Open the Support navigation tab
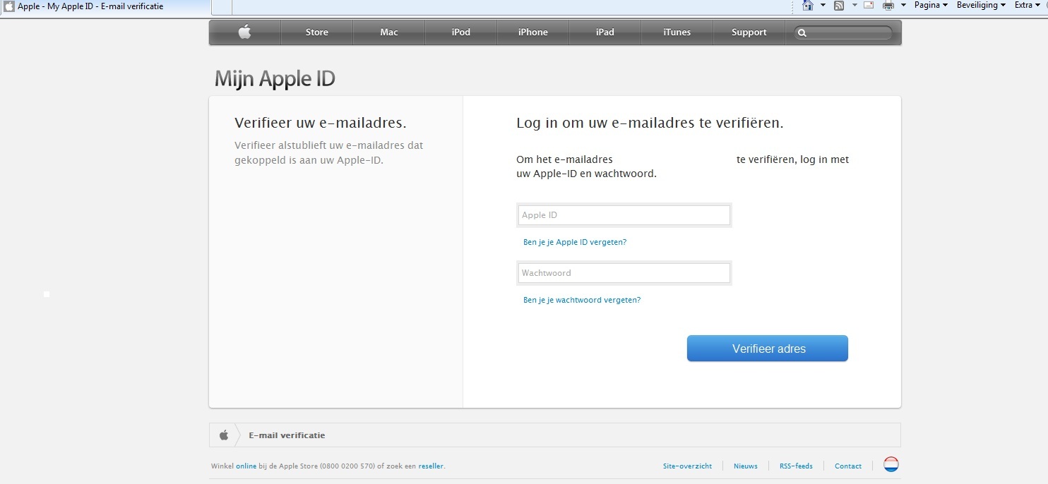The height and width of the screenshot is (484, 1048). [749, 32]
